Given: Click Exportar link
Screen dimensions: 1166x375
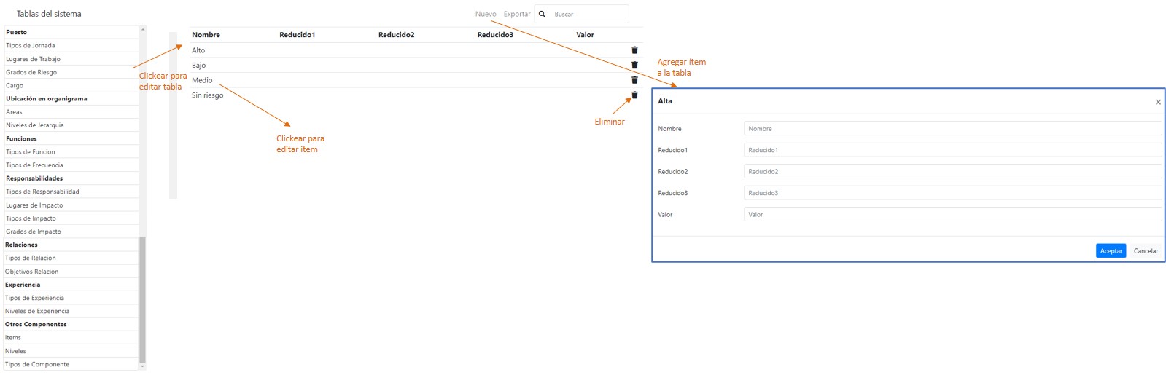Looking at the screenshot, I should click(x=516, y=14).
